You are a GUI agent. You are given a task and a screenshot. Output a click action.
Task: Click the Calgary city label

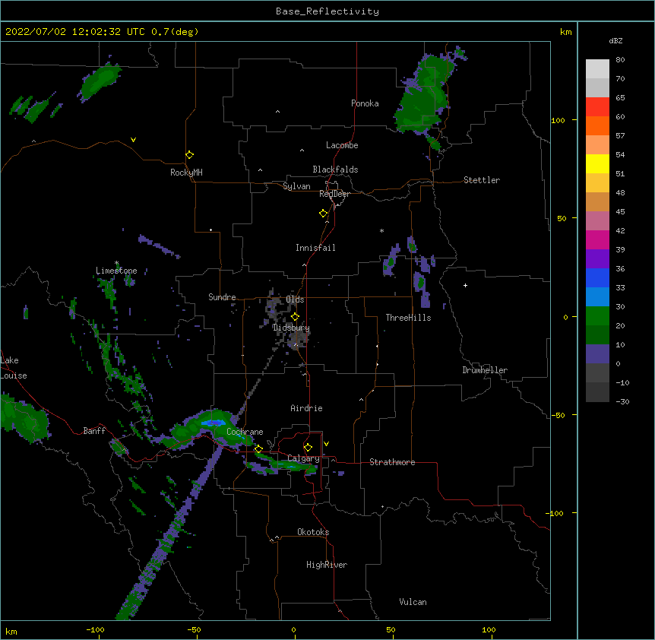pyautogui.click(x=303, y=458)
